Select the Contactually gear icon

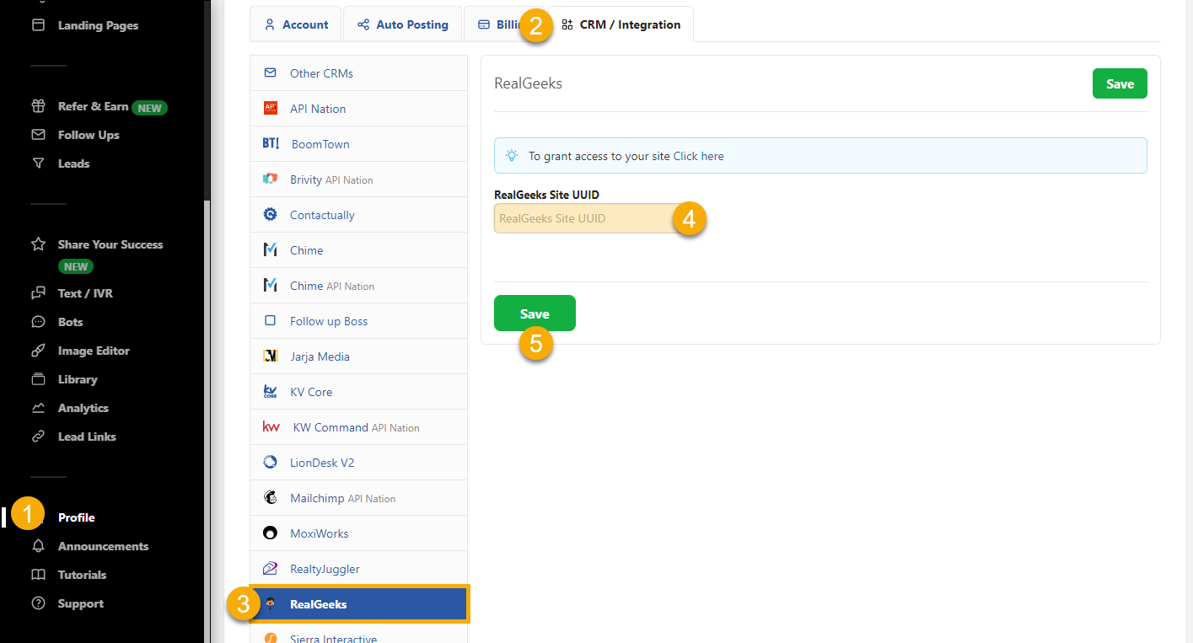[271, 215]
